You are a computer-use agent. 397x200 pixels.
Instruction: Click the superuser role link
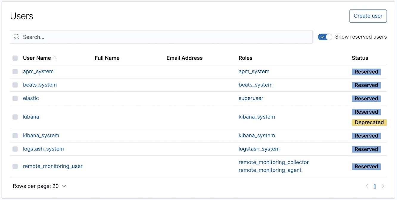coord(251,98)
